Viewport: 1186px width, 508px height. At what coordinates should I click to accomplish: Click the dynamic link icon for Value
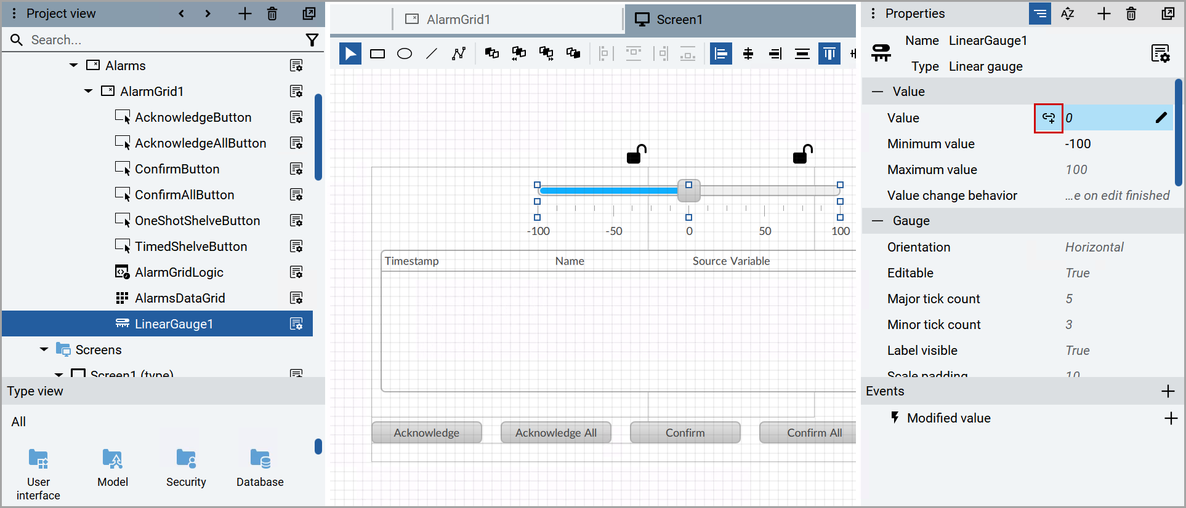(x=1049, y=117)
